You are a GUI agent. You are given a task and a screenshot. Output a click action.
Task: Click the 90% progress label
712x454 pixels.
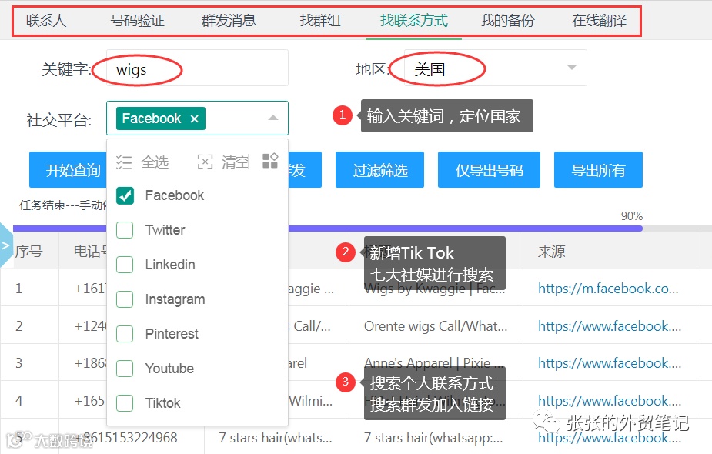(632, 216)
